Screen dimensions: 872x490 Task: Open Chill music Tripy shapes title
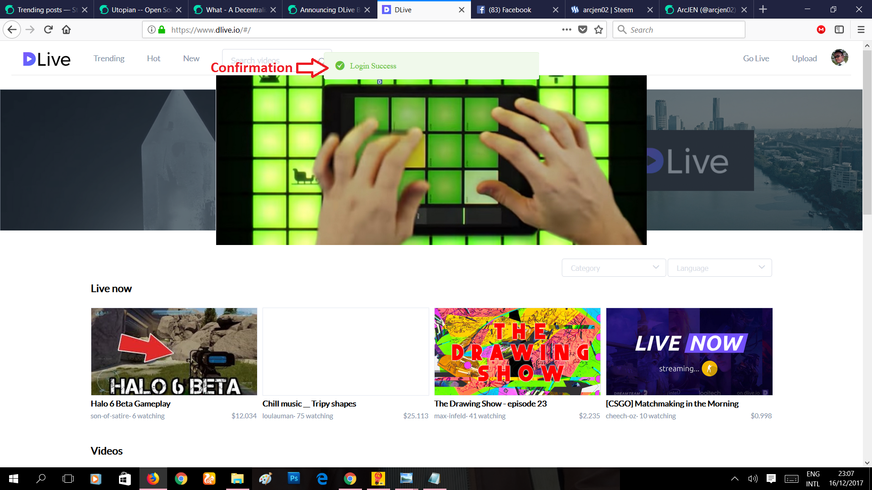coord(309,403)
